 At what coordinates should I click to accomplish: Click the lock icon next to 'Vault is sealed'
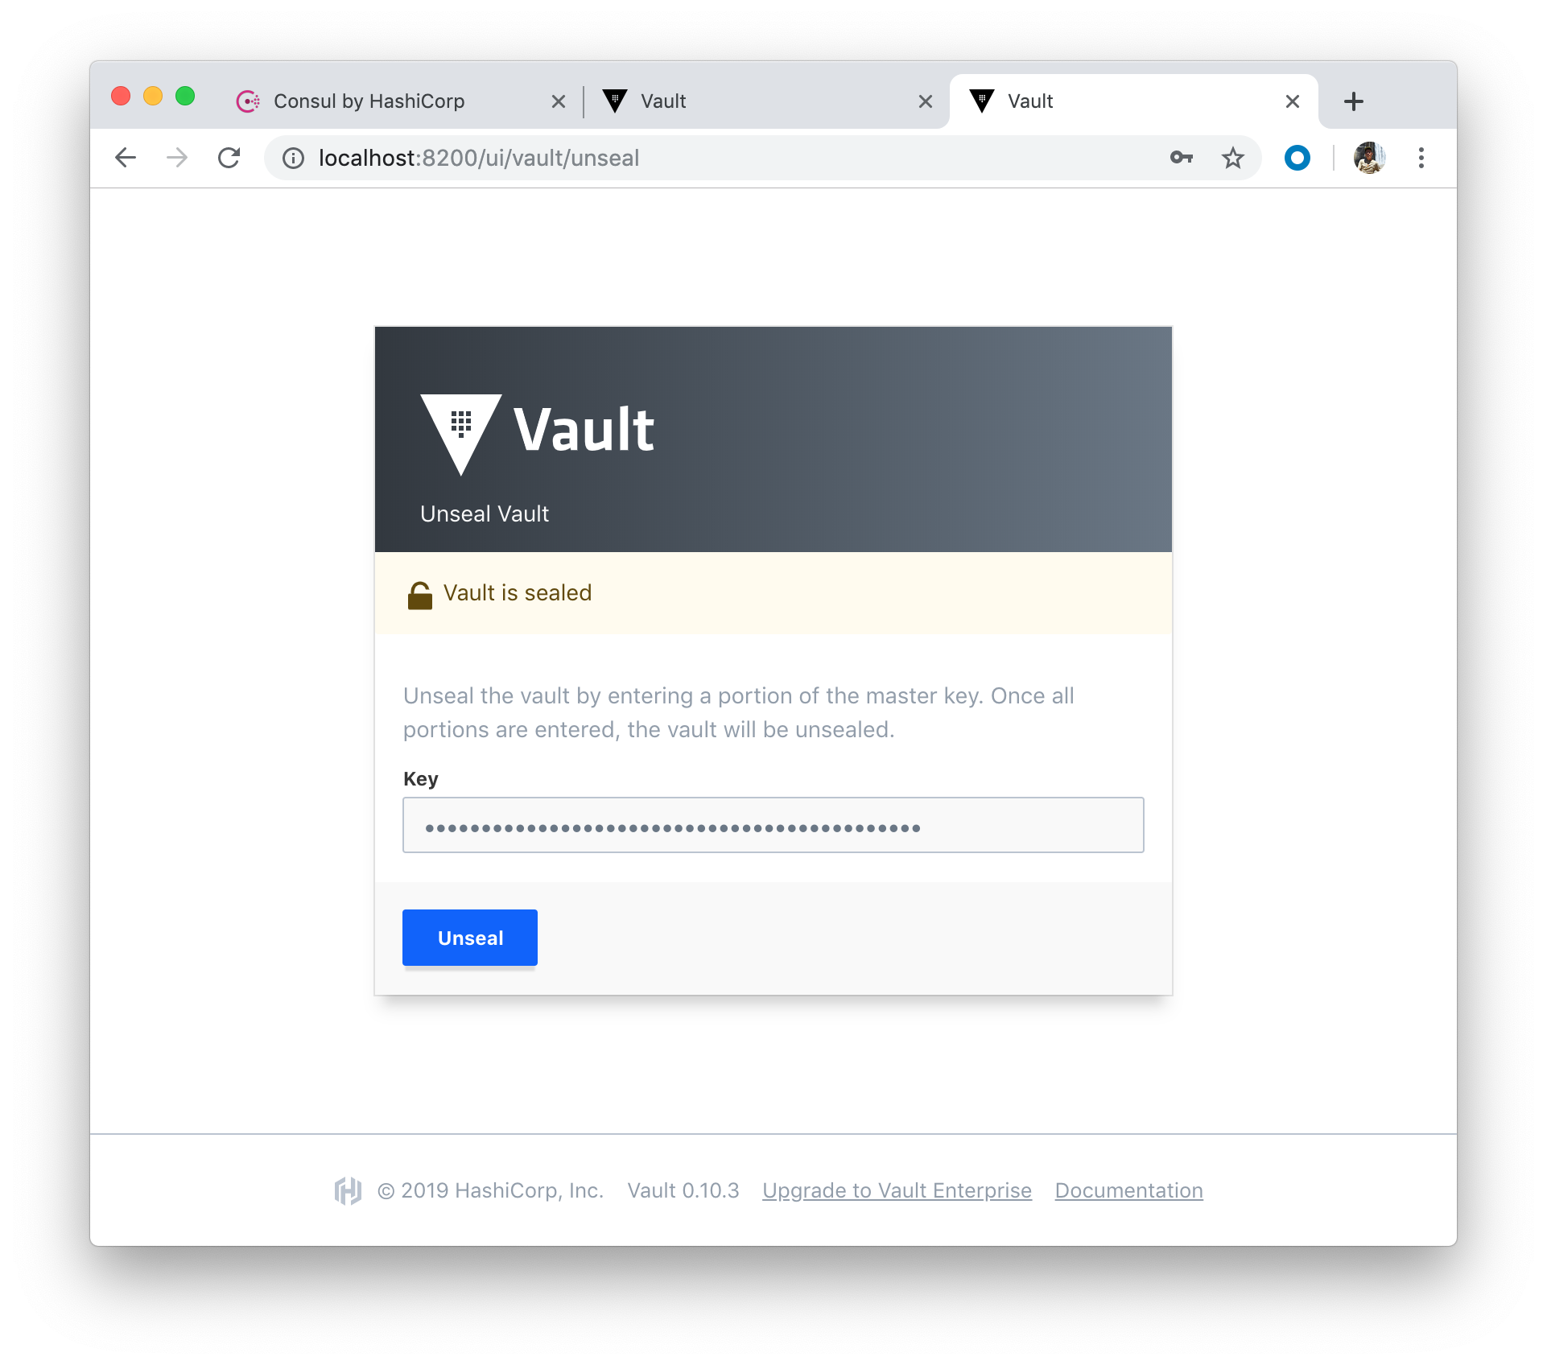[x=420, y=593]
